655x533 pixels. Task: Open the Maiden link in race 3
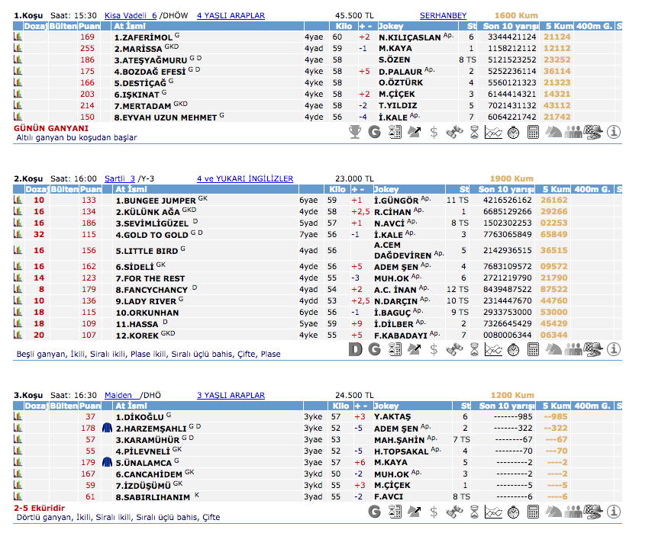(118, 395)
